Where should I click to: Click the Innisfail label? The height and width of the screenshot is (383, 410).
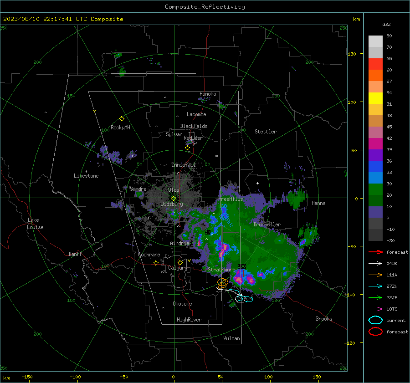184,165
